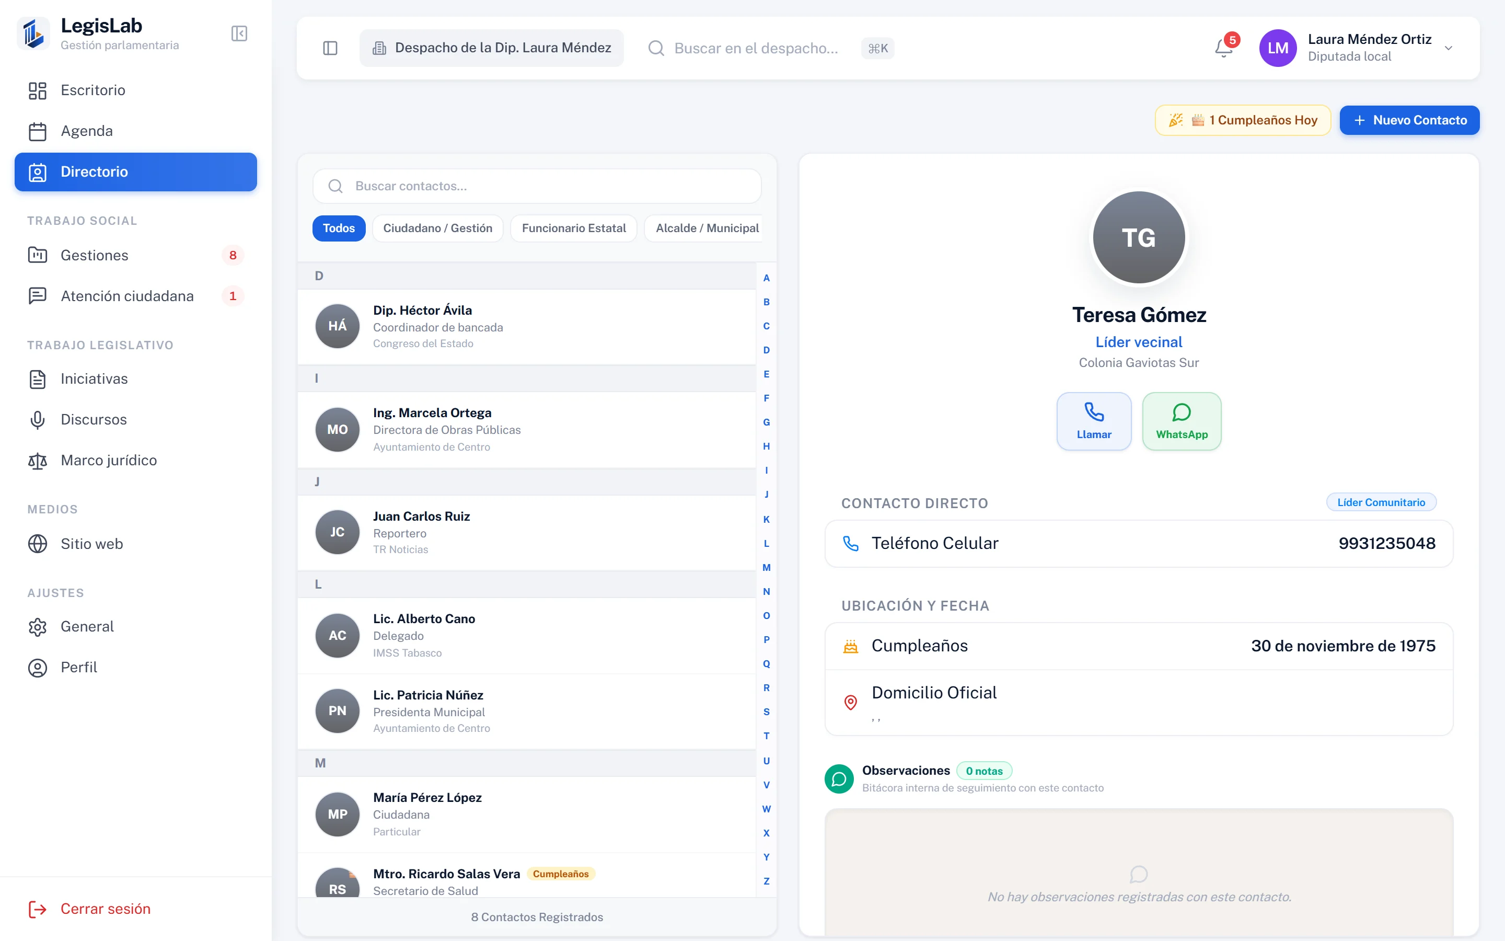
Task: Click the LM user avatar
Action: [x=1278, y=48]
